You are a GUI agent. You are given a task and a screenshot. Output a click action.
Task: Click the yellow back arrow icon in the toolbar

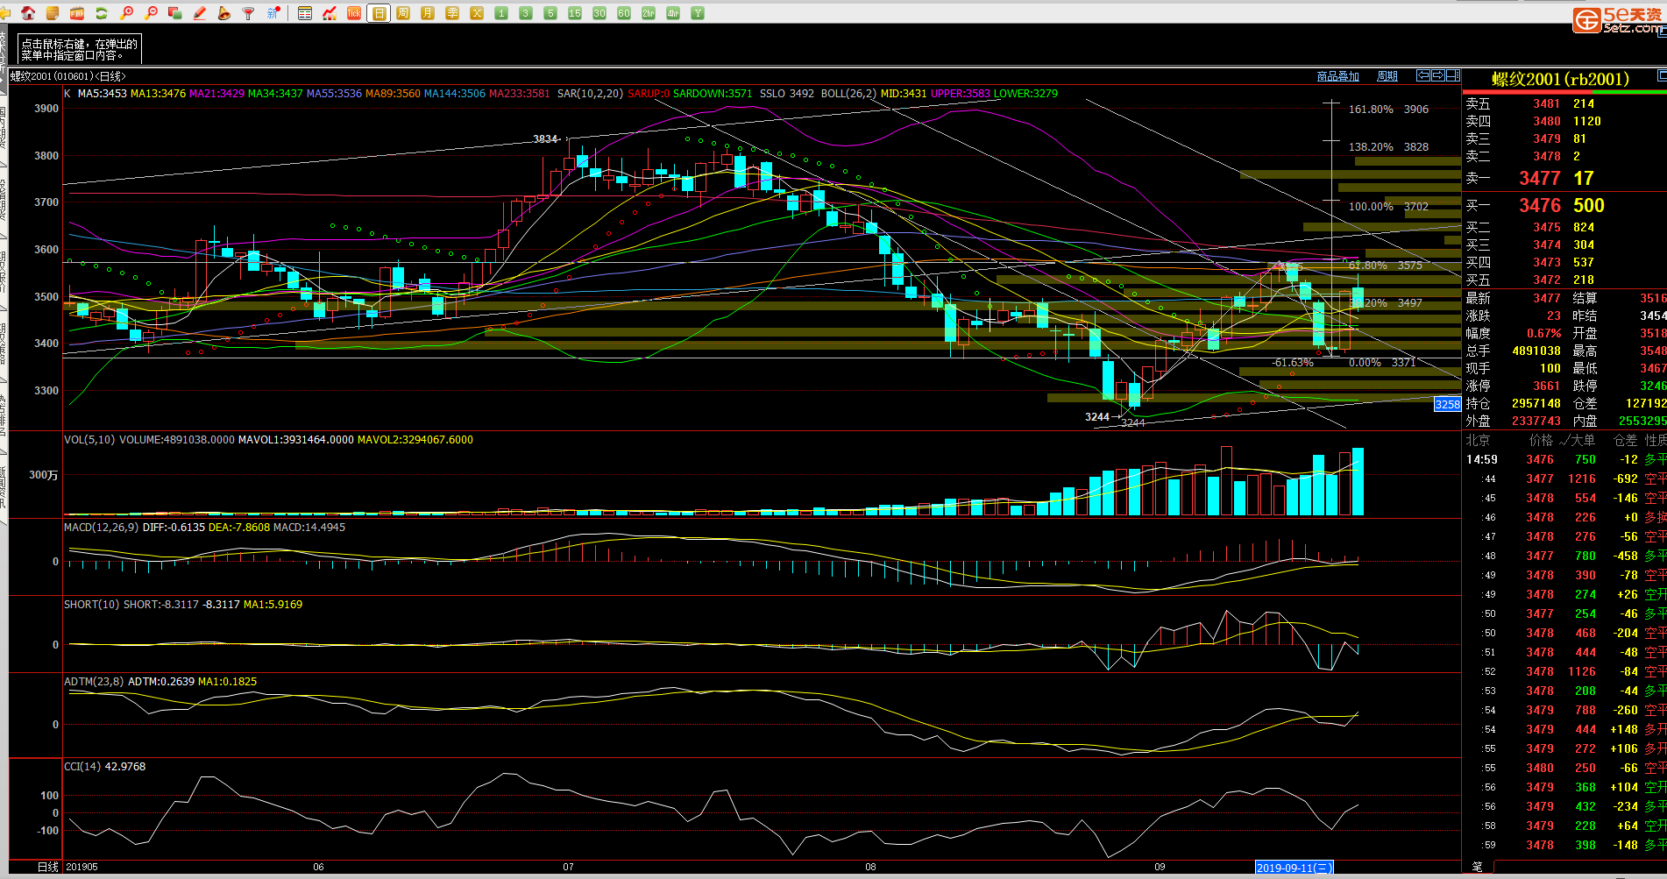[5, 13]
